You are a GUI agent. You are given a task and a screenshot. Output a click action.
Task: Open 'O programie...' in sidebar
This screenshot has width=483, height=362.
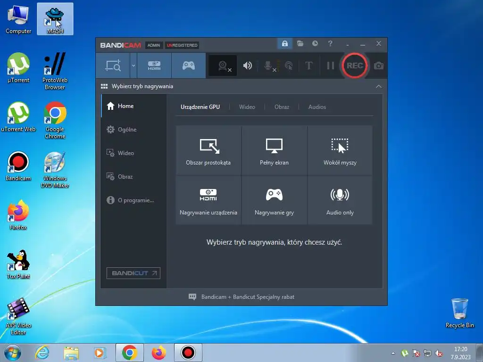[133, 200]
